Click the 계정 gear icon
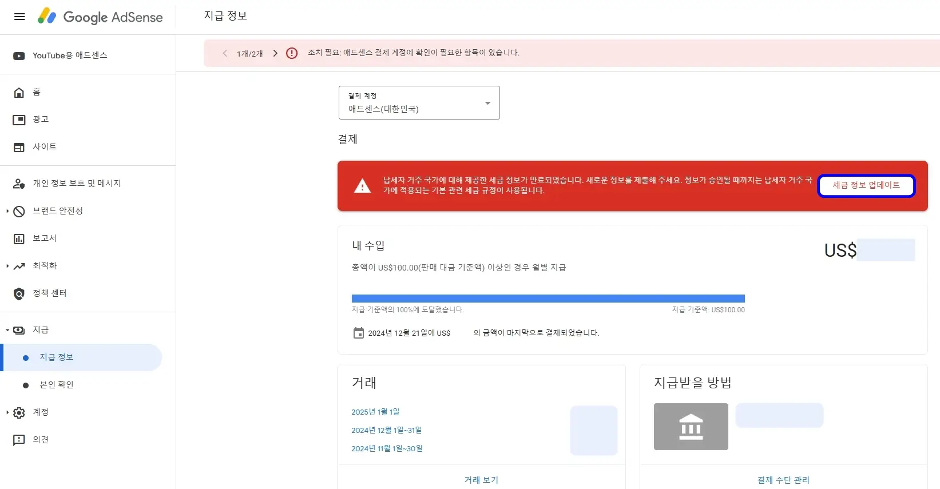Image resolution: width=940 pixels, height=489 pixels. point(19,412)
